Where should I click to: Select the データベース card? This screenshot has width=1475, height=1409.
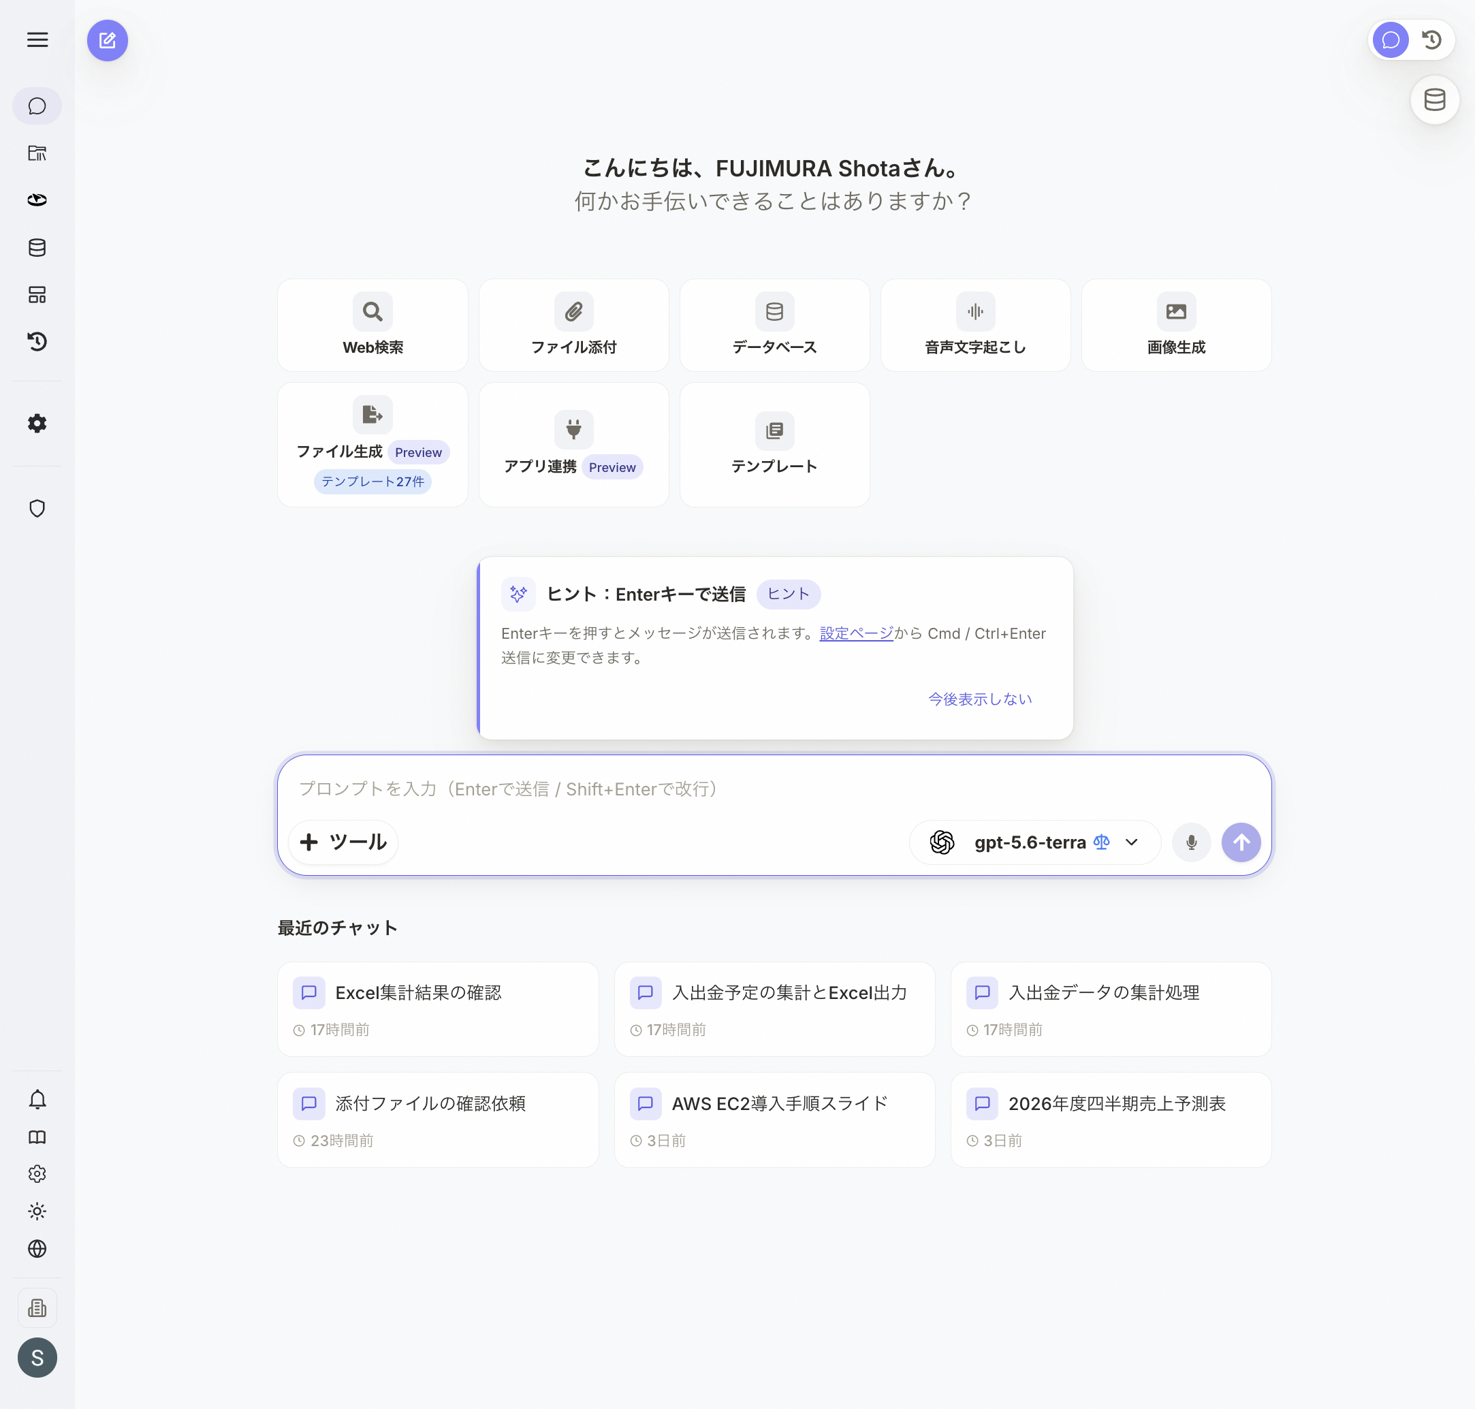(x=774, y=326)
